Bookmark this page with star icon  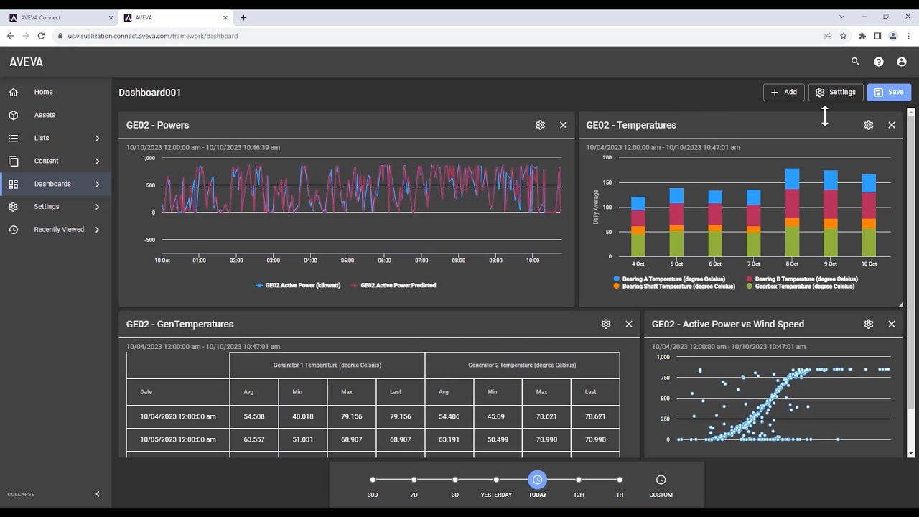(844, 36)
